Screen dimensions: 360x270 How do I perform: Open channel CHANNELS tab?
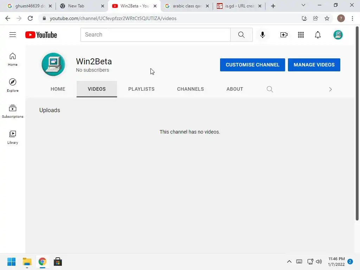190,89
